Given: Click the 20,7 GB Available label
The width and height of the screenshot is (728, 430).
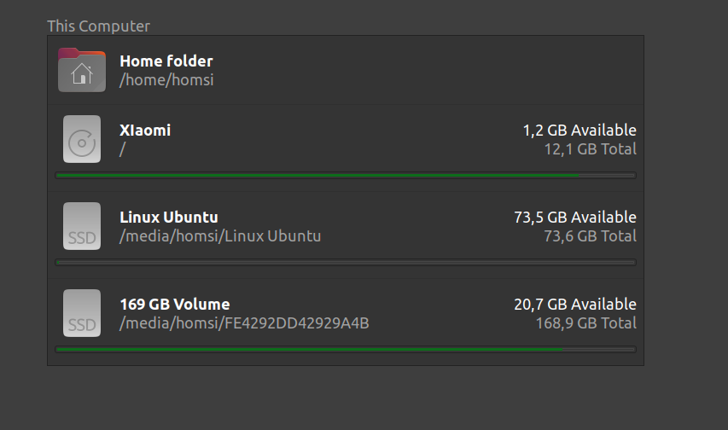Looking at the screenshot, I should pyautogui.click(x=574, y=305).
